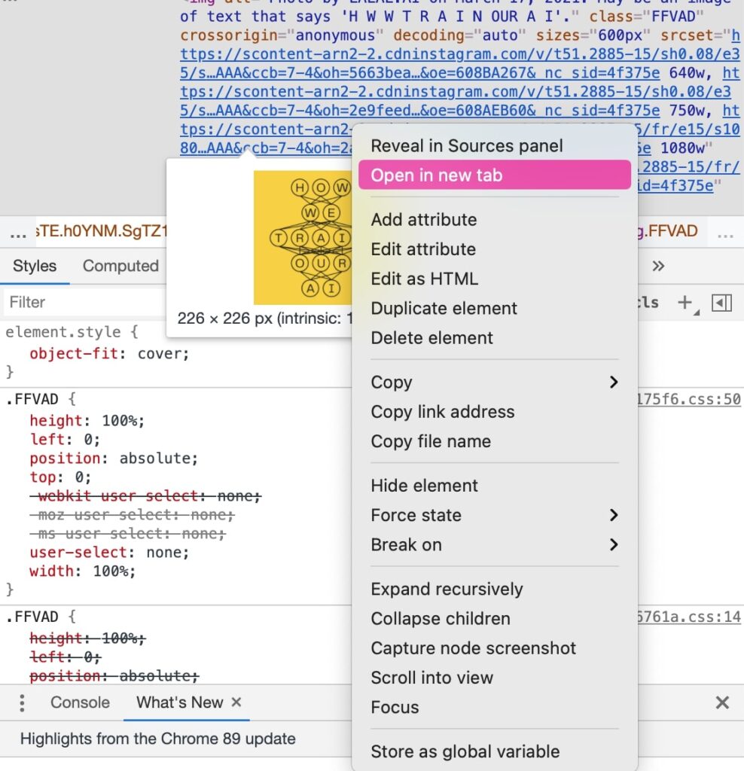
Task: Click the left: 0 declaration
Action: click(x=65, y=439)
